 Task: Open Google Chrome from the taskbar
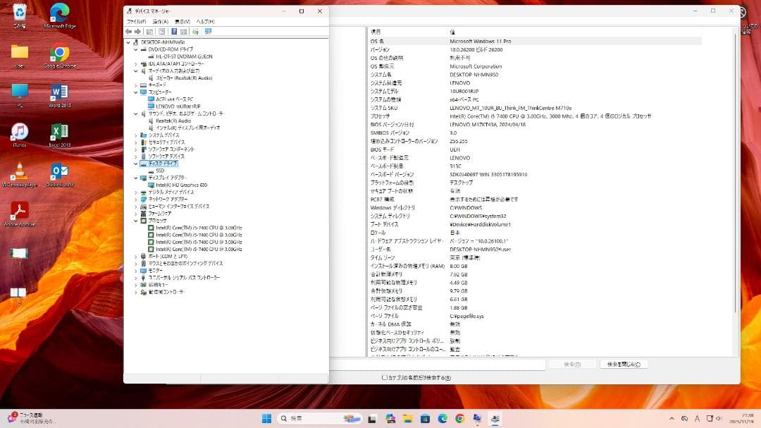460,418
